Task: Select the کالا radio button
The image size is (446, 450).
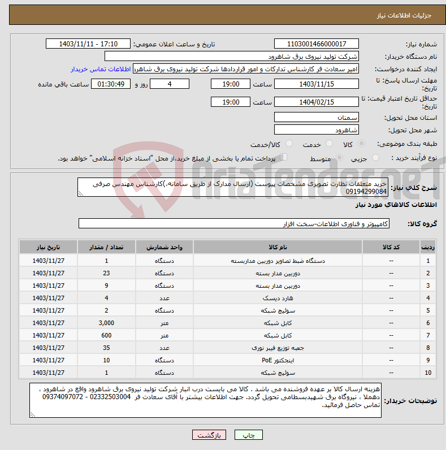Action: 361,144
